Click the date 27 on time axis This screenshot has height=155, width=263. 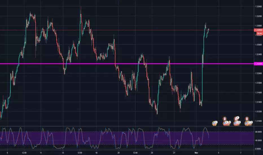[x=174, y=153]
